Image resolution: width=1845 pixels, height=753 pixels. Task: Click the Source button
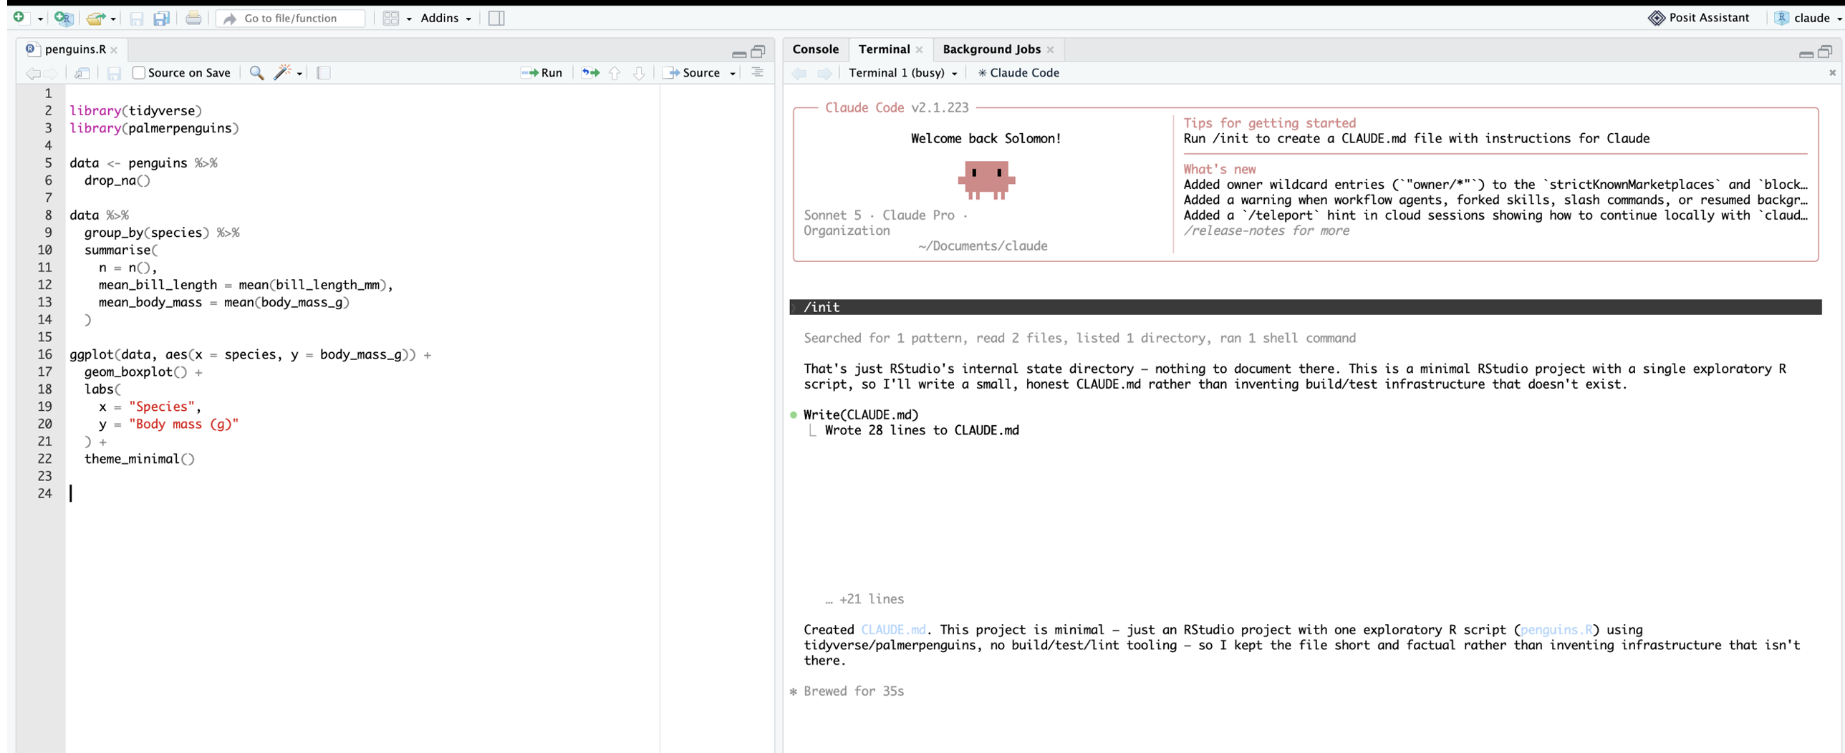(692, 72)
